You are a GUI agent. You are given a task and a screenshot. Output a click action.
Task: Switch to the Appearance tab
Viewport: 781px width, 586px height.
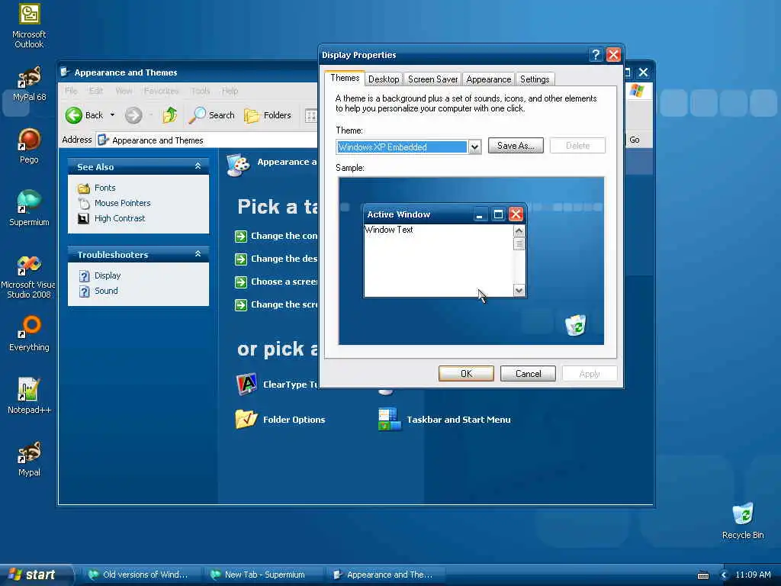click(489, 79)
